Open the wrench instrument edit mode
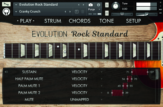 (x=6, y=4)
